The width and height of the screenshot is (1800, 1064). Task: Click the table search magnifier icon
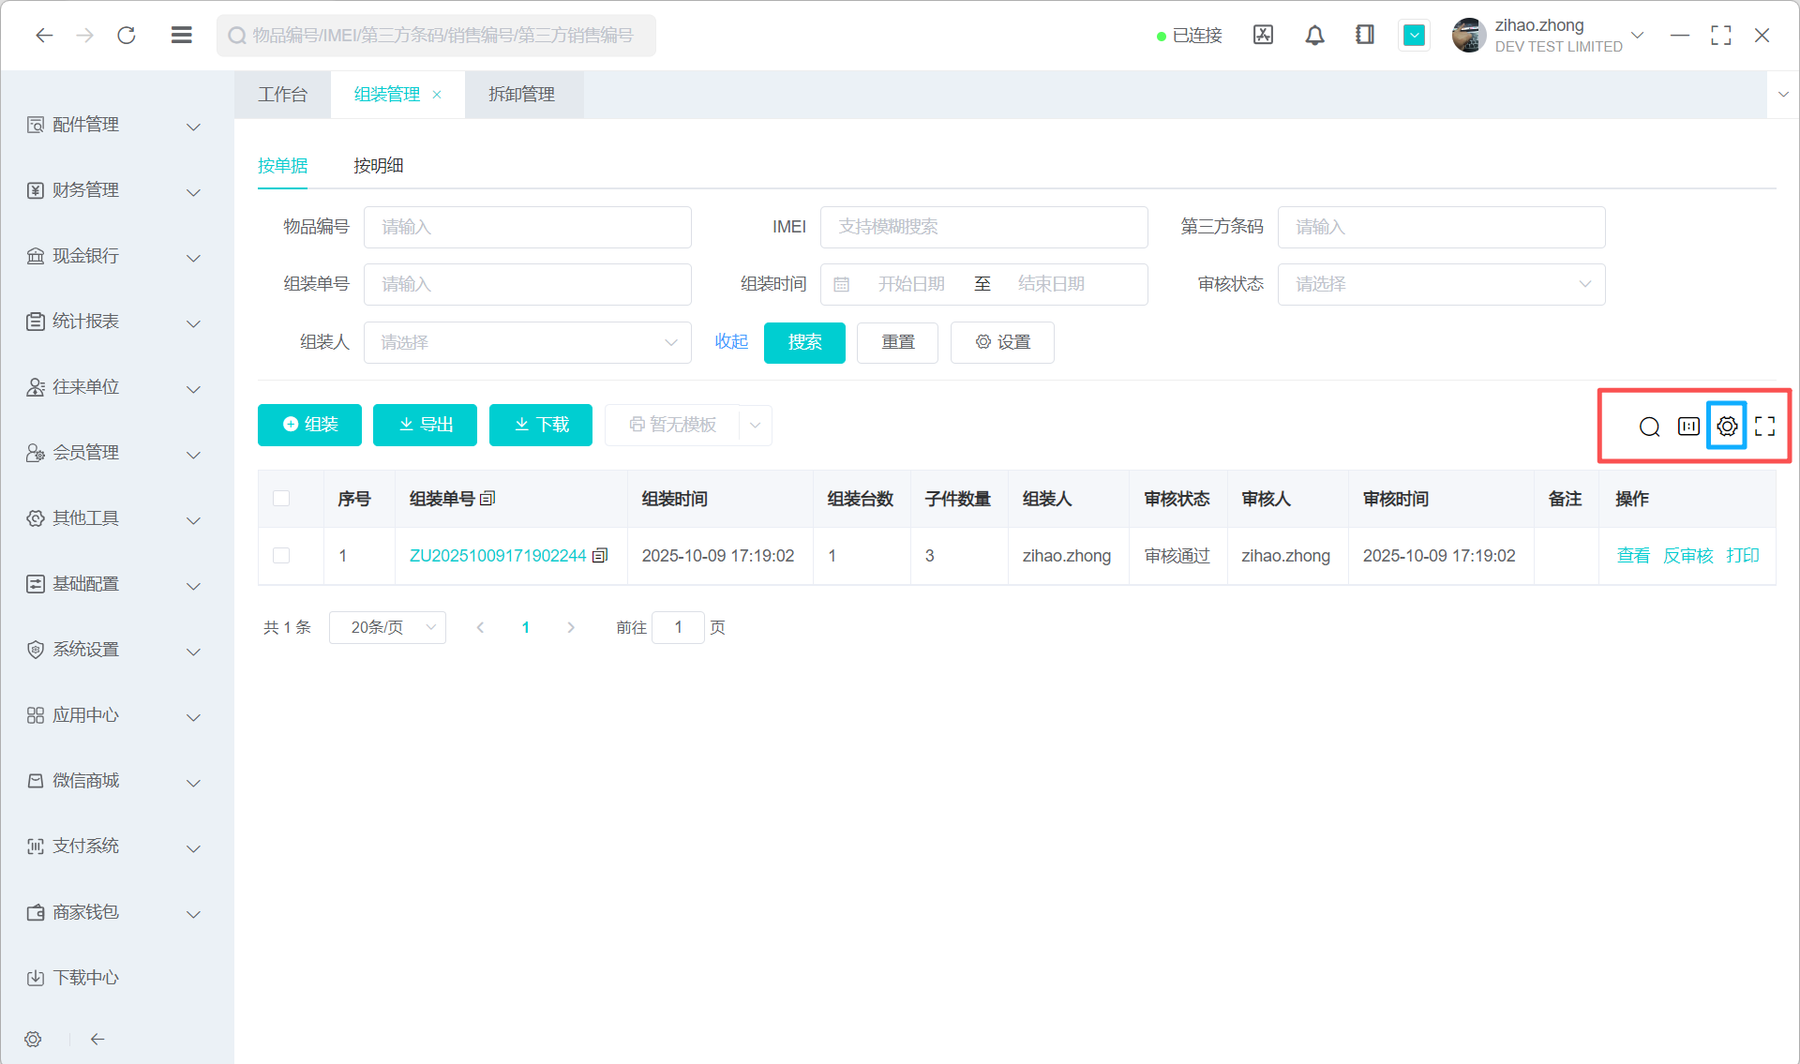pyautogui.click(x=1649, y=427)
